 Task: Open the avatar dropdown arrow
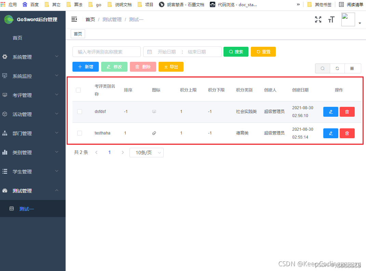pos(360,22)
